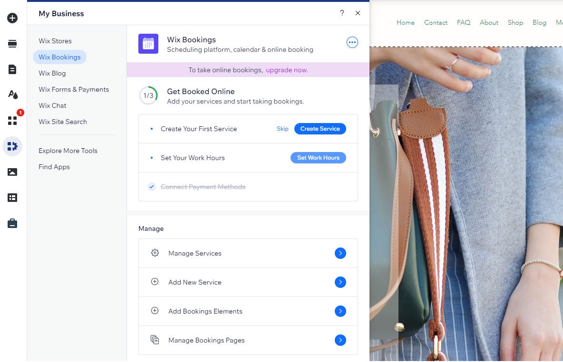This screenshot has height=362, width=563.
Task: Open the Media image icon
Action: 12,172
